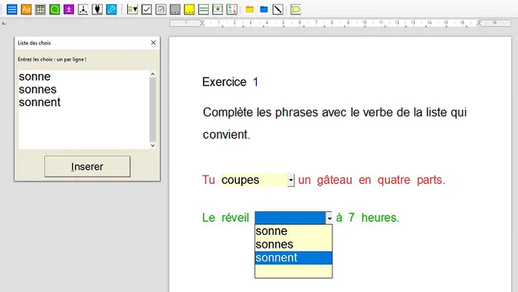Click the 'Exercice' heading text
518x292 pixels.
(x=224, y=82)
